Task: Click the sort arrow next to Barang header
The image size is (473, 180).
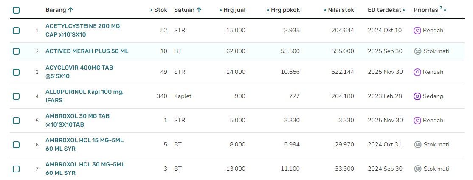Action: coord(70,10)
